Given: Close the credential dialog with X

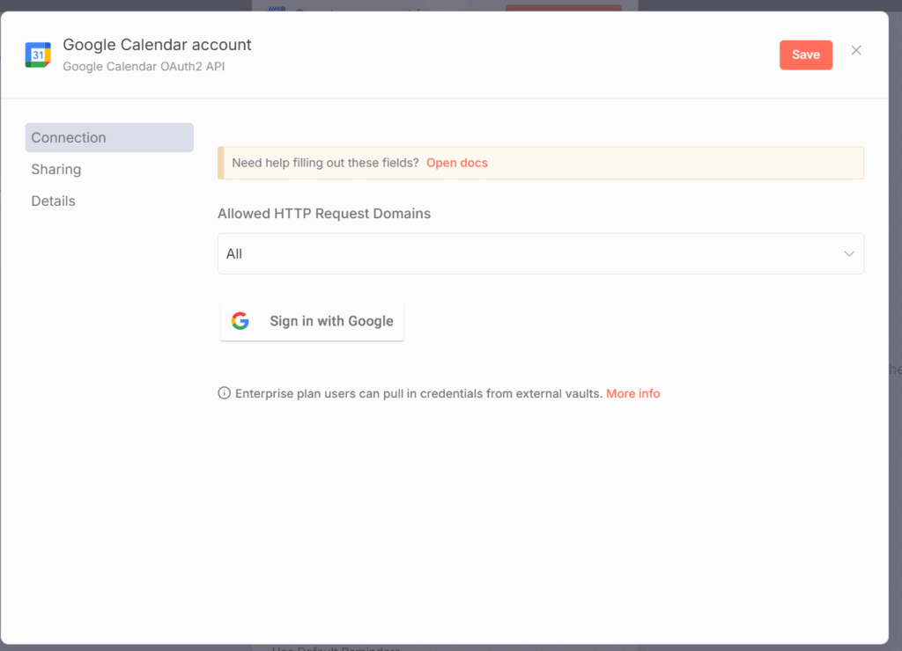Looking at the screenshot, I should (856, 51).
